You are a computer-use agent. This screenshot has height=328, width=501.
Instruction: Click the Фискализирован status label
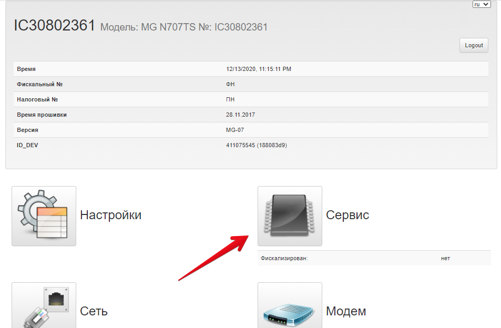[284, 258]
